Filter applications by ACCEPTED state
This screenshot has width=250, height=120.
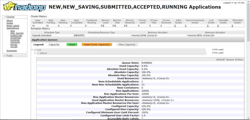point(16,38)
